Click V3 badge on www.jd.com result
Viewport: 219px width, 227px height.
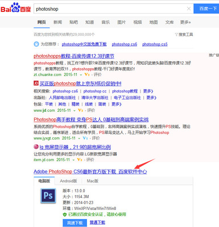coord(80,110)
